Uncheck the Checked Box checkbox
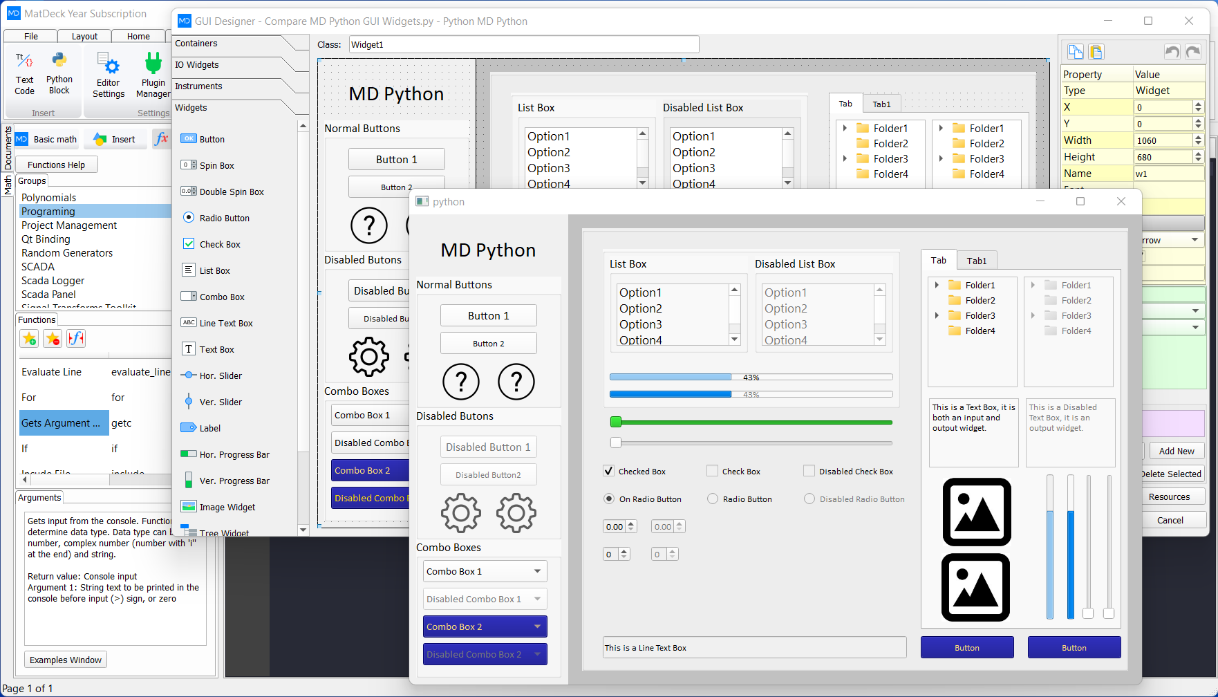The height and width of the screenshot is (697, 1218). pyautogui.click(x=608, y=471)
